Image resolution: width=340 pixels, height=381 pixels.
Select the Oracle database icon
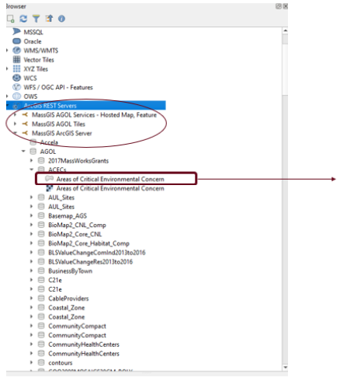[16, 41]
